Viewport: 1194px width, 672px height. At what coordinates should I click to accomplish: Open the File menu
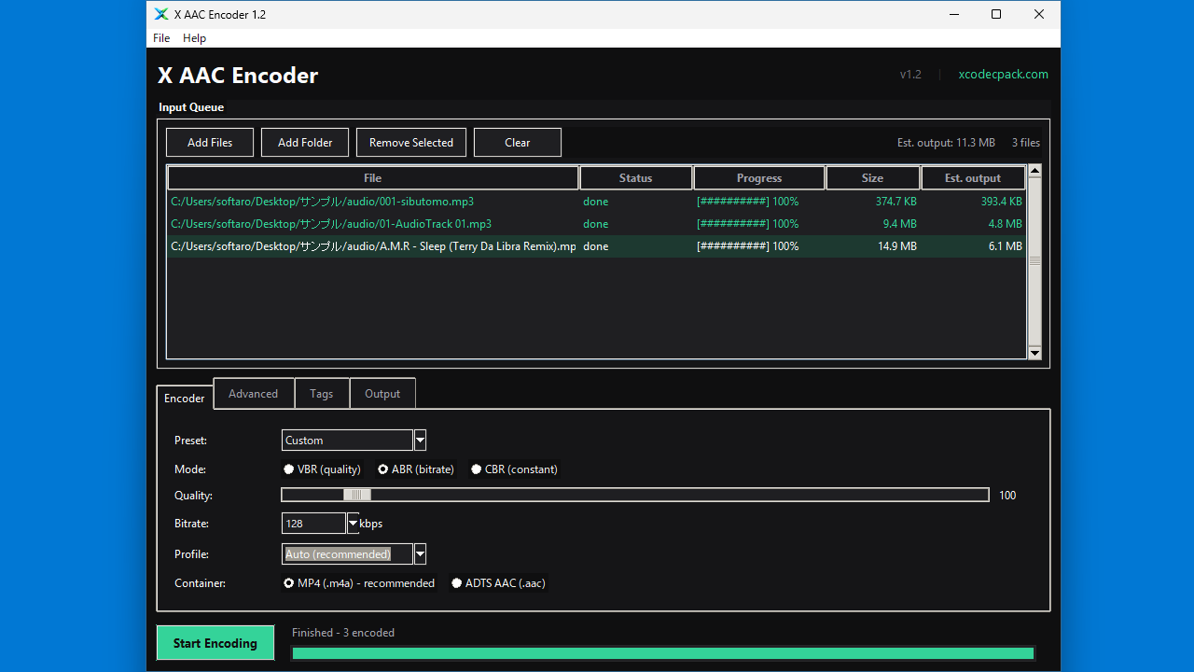(161, 38)
